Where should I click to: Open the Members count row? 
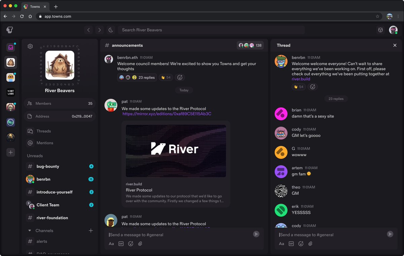click(60, 104)
